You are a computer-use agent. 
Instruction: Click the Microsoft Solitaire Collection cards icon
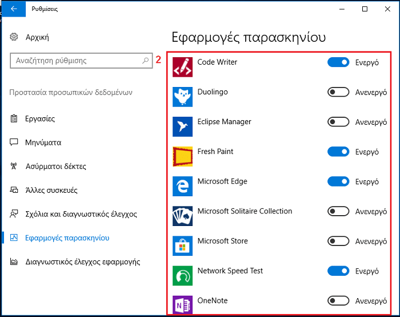pyautogui.click(x=182, y=216)
